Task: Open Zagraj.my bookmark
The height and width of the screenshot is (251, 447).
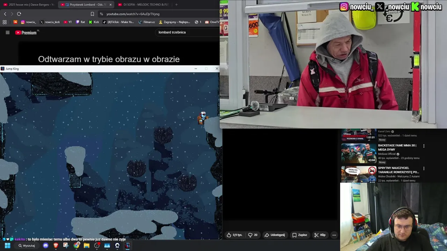Action: click(x=175, y=22)
